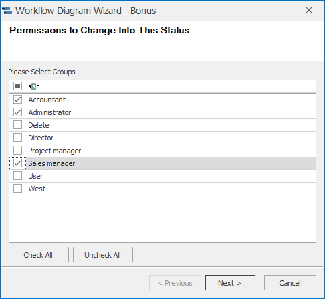The image size is (325, 299).
Task: Close the Workflow Diagram Wizard window
Action: (309, 10)
